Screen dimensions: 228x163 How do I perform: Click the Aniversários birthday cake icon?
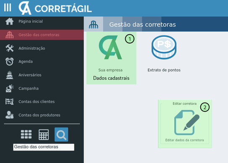point(10,75)
